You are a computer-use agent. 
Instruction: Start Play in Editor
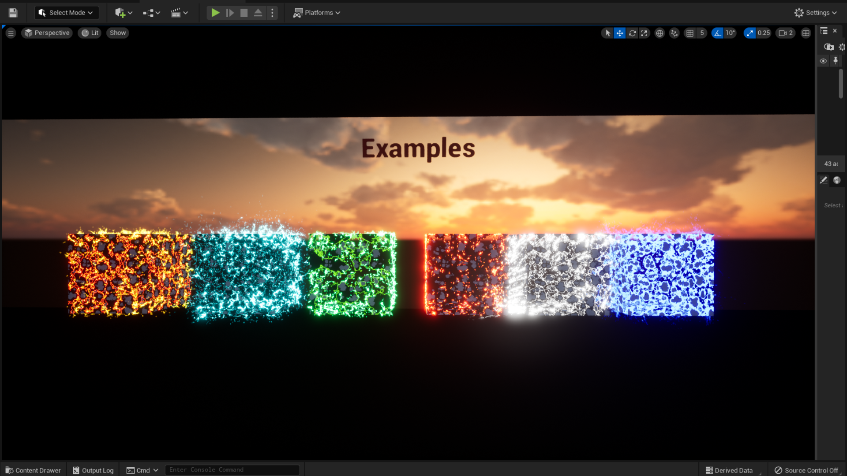click(215, 13)
